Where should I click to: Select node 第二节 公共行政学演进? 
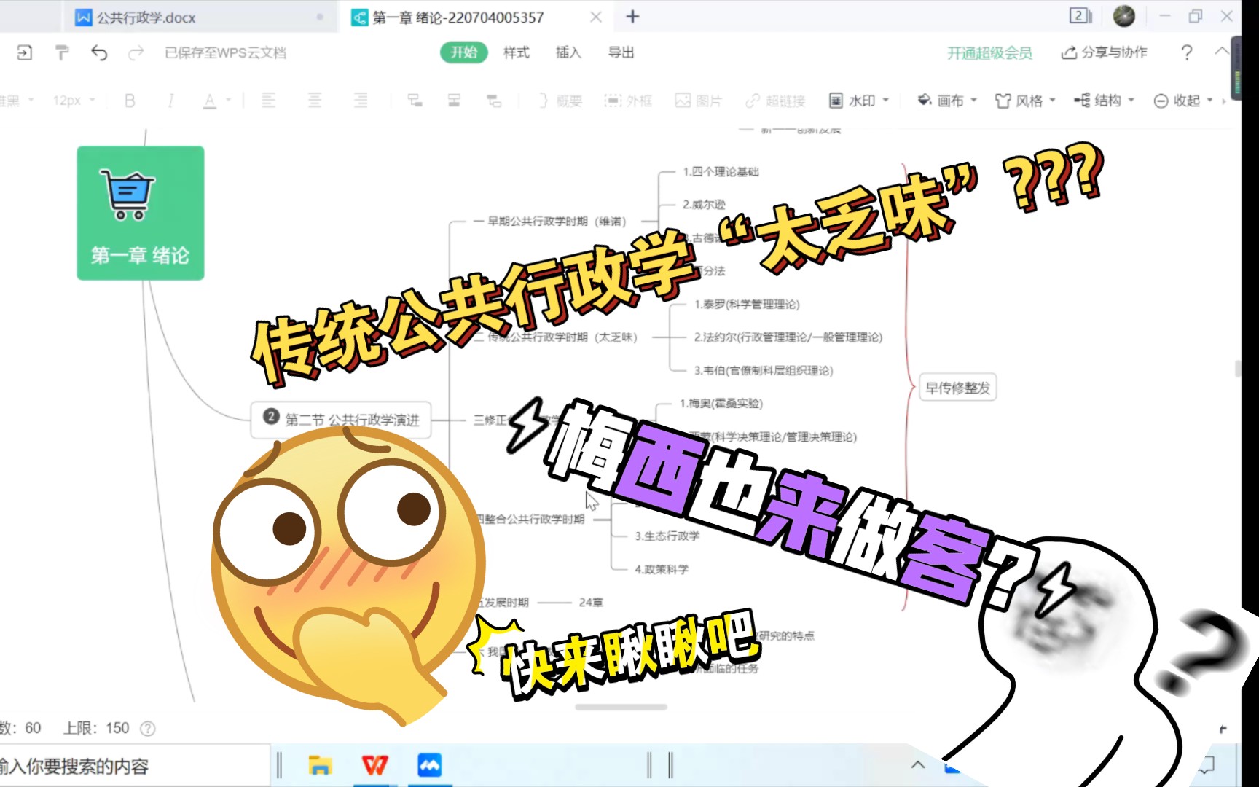click(341, 420)
